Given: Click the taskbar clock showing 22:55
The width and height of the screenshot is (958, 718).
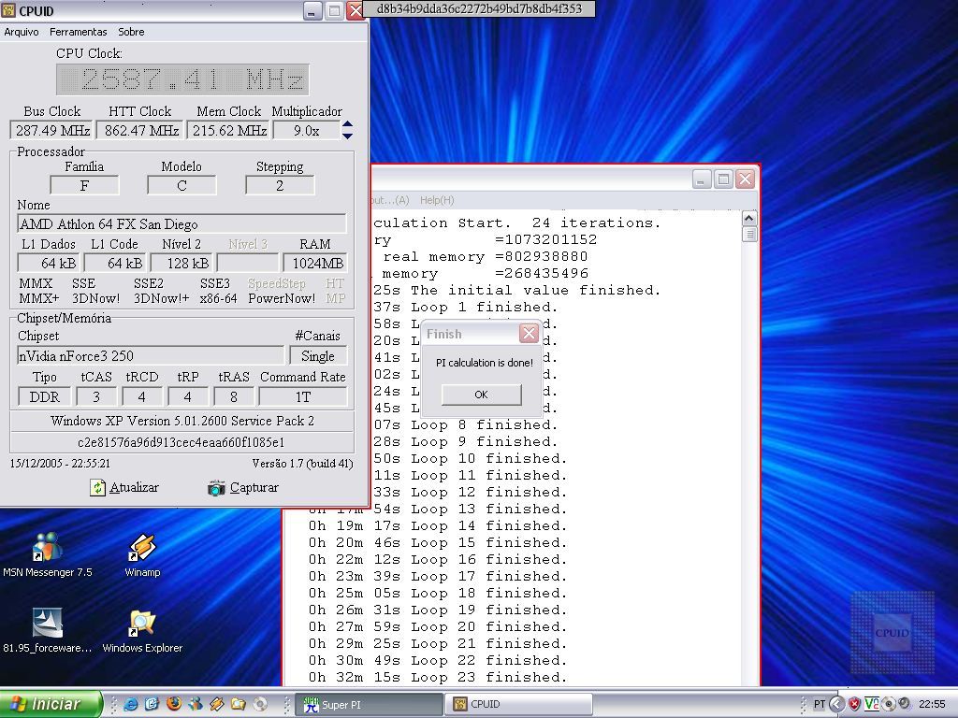Looking at the screenshot, I should (x=932, y=704).
